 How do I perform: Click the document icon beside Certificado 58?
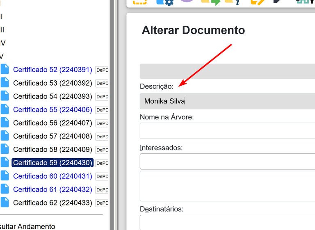tap(5, 149)
